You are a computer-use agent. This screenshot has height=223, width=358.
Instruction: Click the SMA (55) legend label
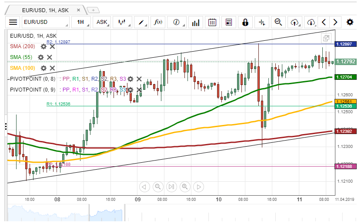click(x=21, y=57)
